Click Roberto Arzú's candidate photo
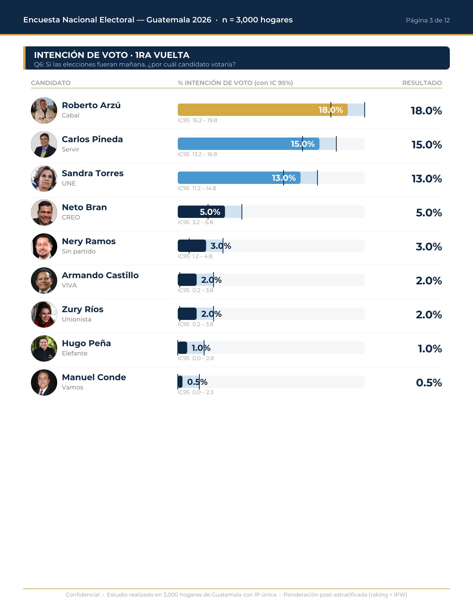473x612 pixels. pos(44,110)
